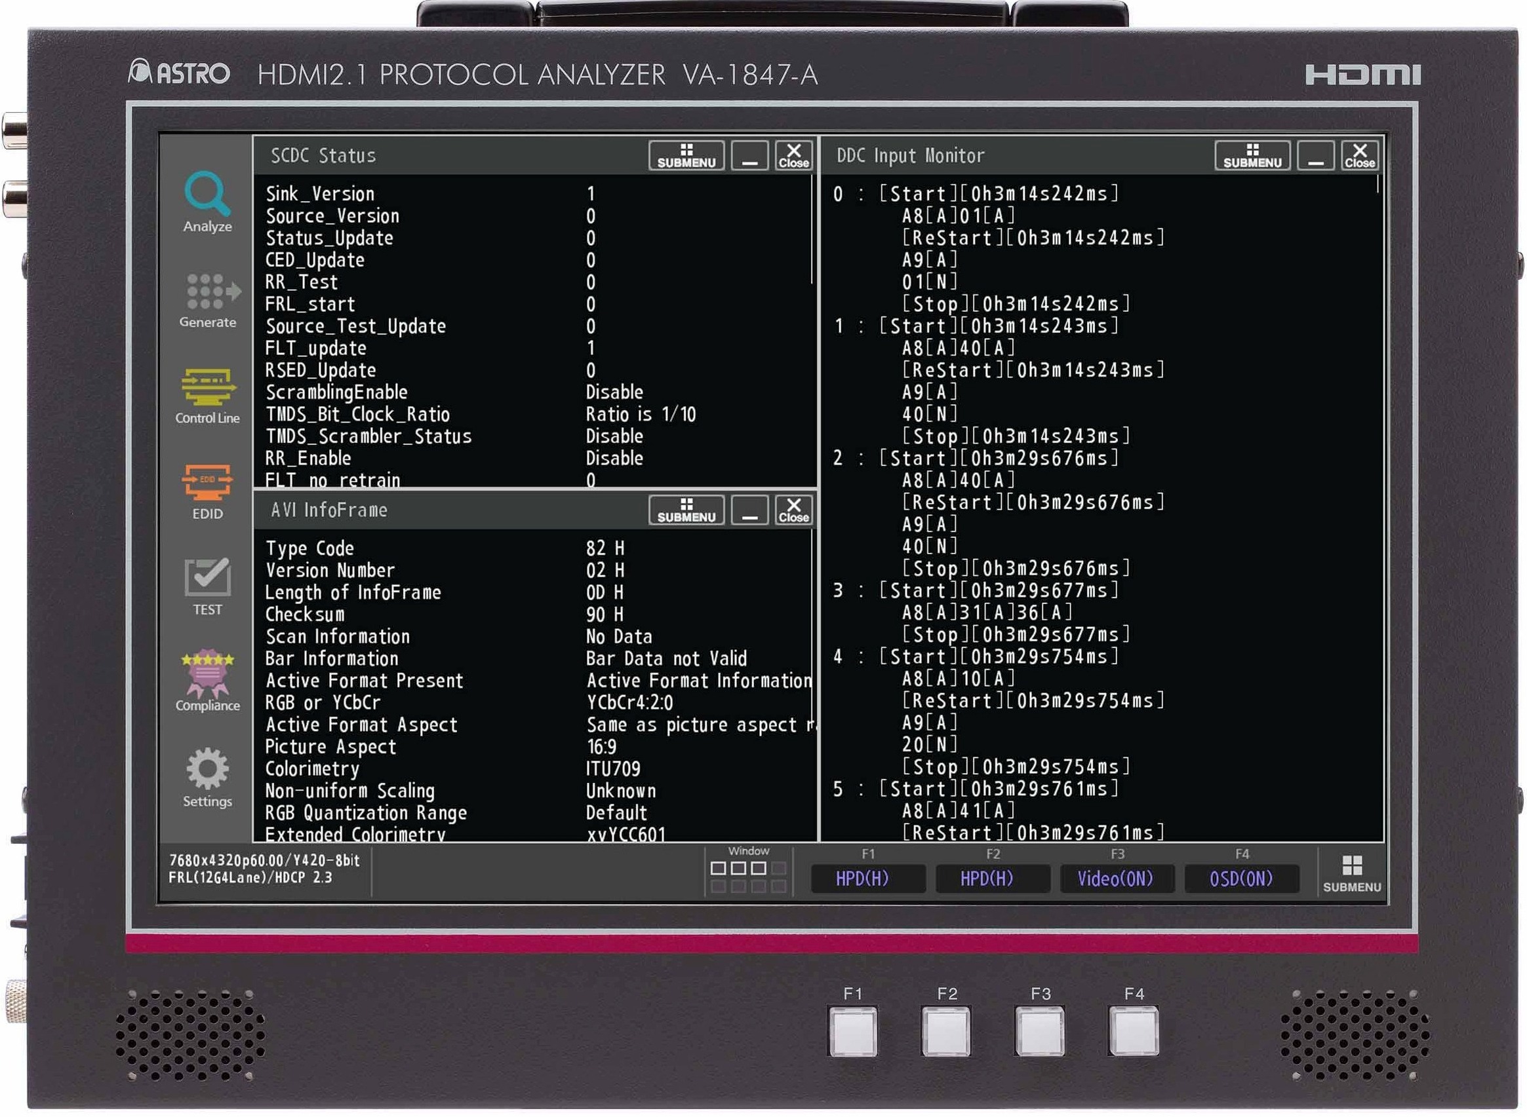
Task: Click DDC entry "[Start][0h3m14s242ms]"
Action: pyautogui.click(x=999, y=194)
